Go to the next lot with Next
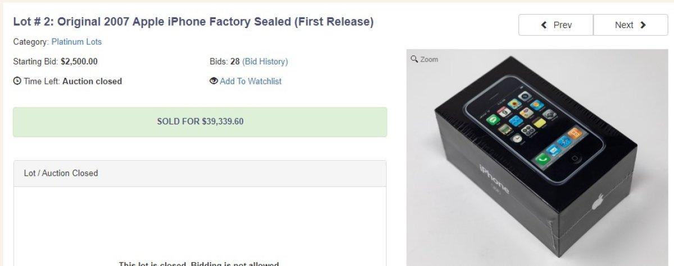This screenshot has width=674, height=266. [630, 25]
